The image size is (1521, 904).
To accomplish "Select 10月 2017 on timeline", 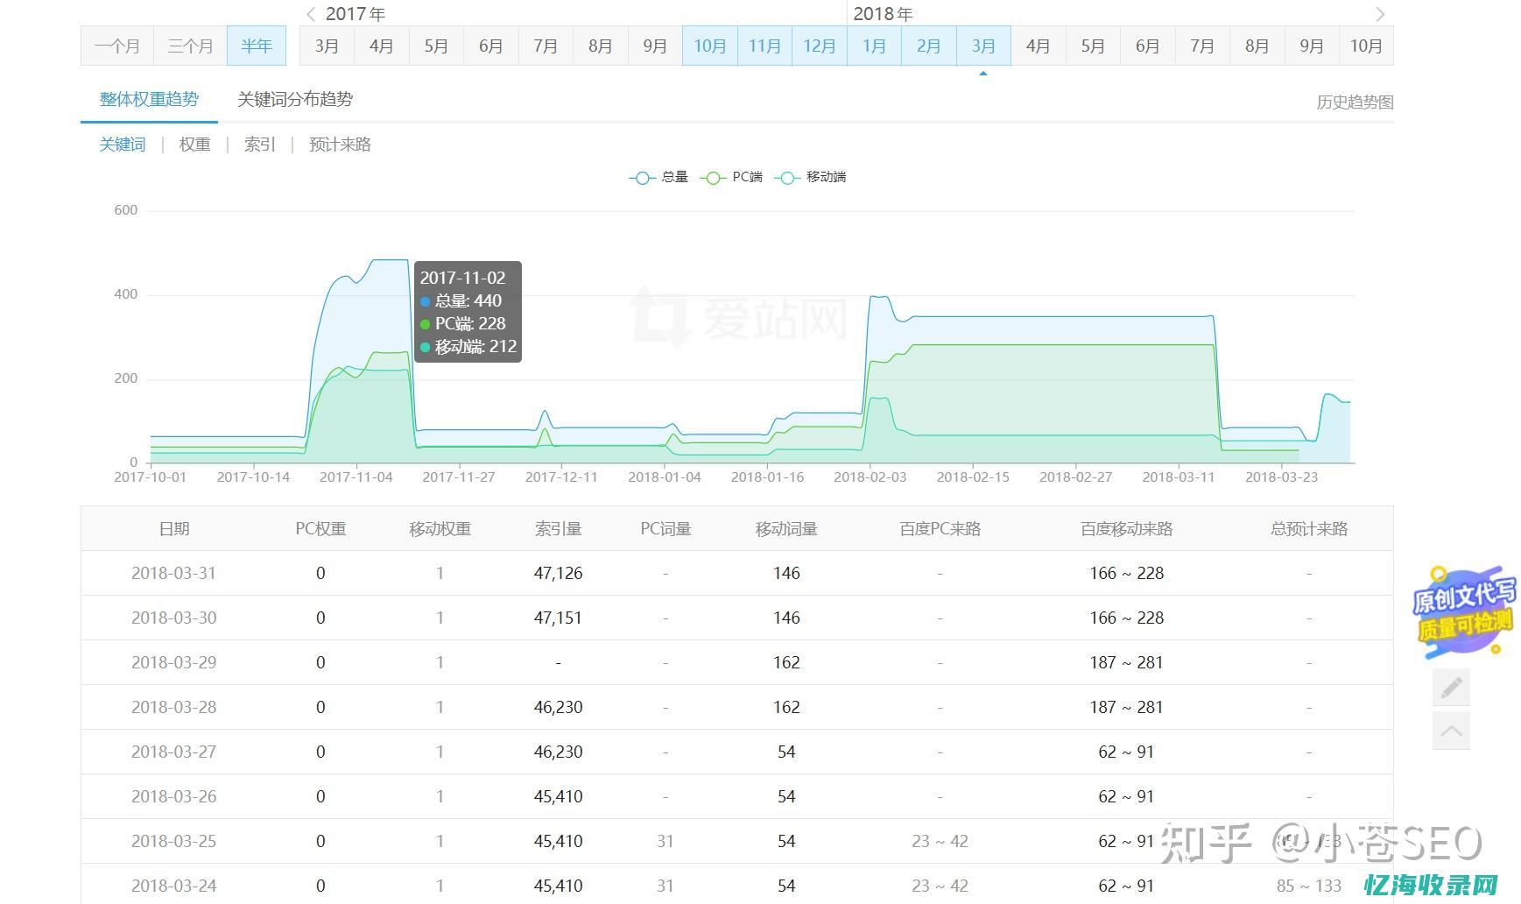I will pos(709,46).
